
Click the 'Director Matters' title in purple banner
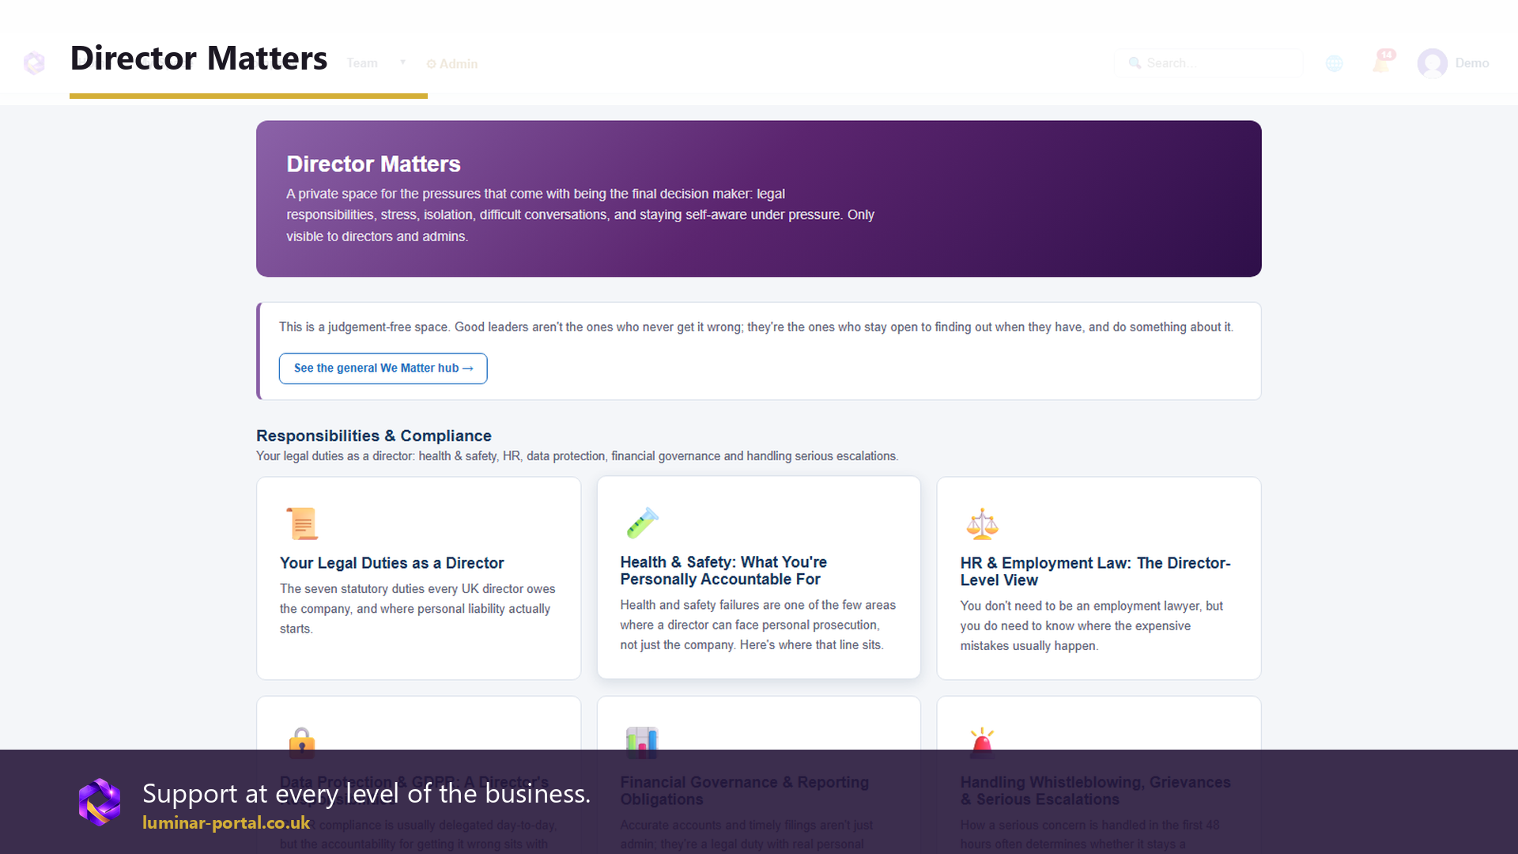tap(373, 164)
